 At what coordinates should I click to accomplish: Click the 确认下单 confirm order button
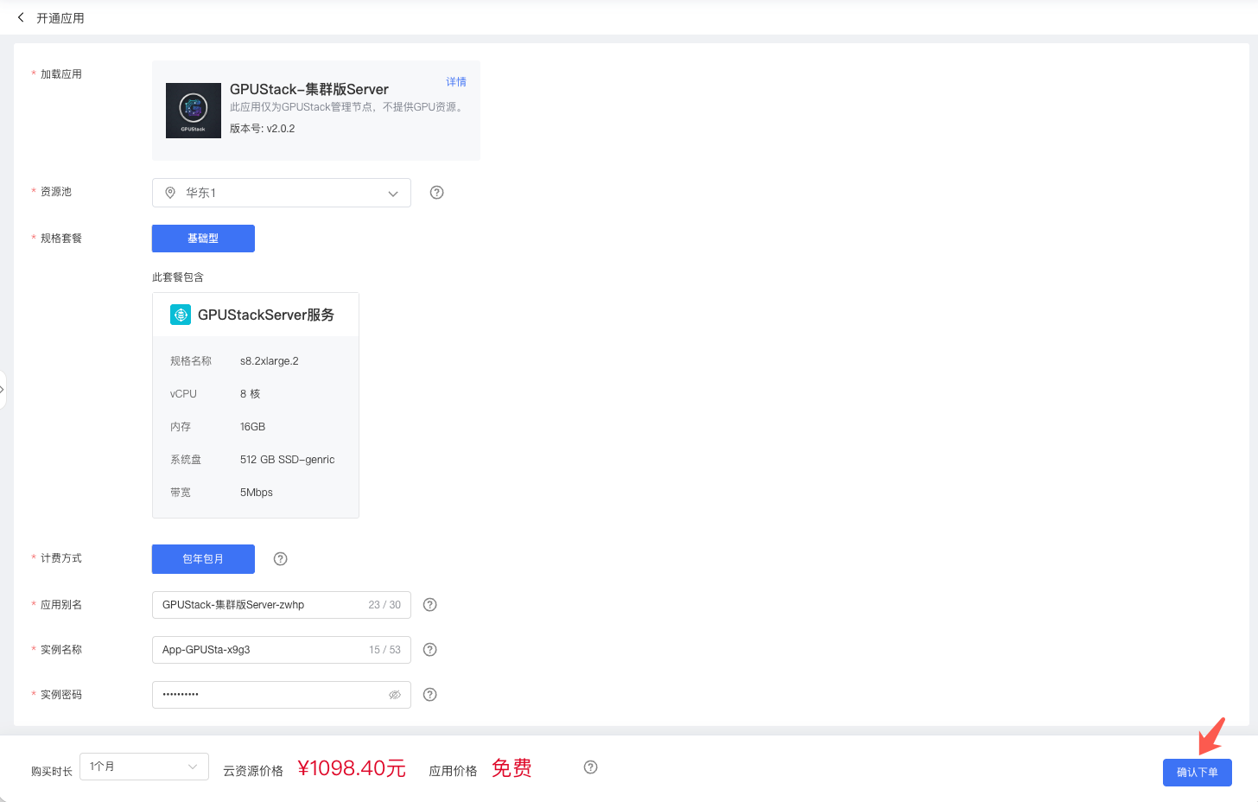coord(1198,773)
